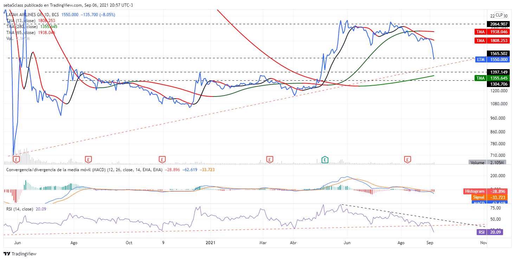The image size is (515, 260).
Task: Click the 'Oct' label on the time axis
Action: 129,243
